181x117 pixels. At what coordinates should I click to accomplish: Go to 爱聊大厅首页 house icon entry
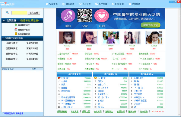coord(22,30)
